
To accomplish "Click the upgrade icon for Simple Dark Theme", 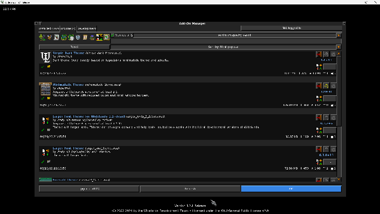I will [326, 54].
